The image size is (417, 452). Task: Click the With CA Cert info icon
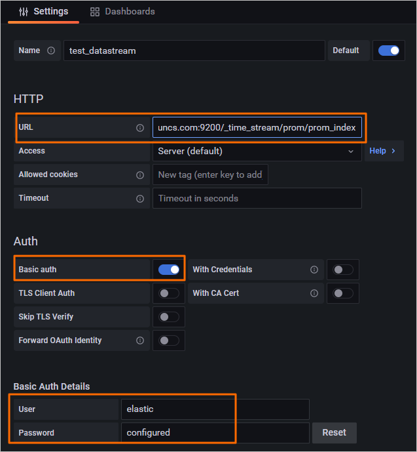pos(314,293)
